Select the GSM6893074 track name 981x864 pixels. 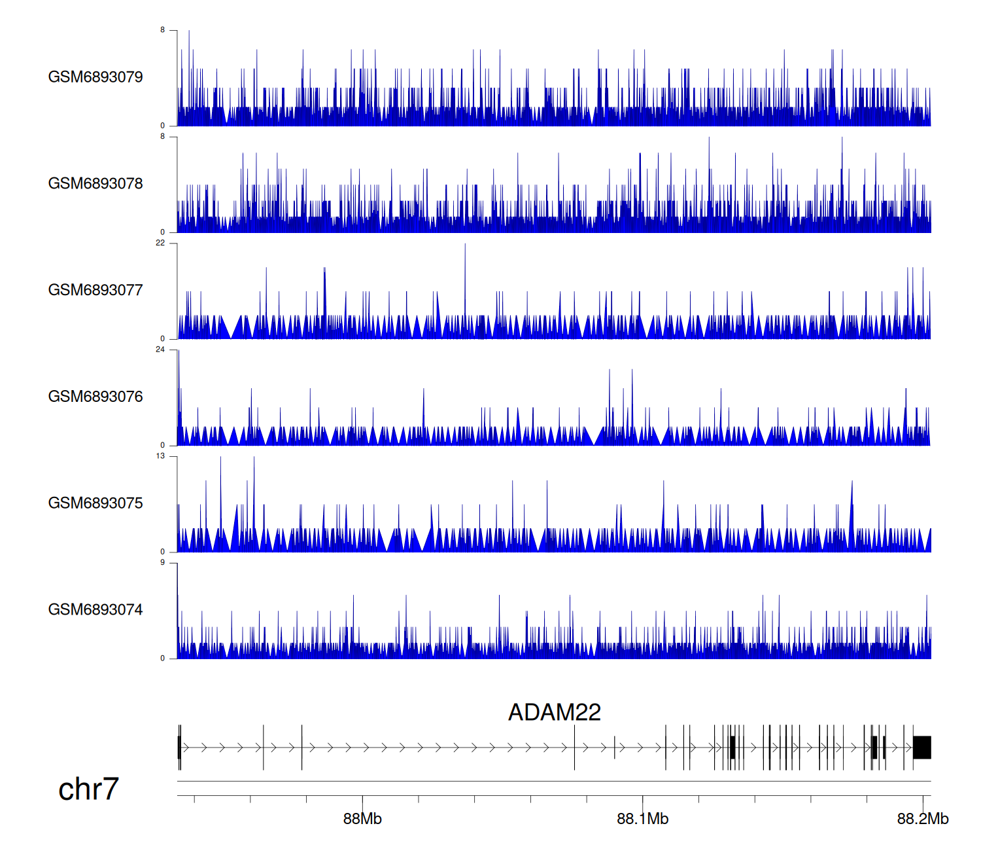(x=95, y=610)
